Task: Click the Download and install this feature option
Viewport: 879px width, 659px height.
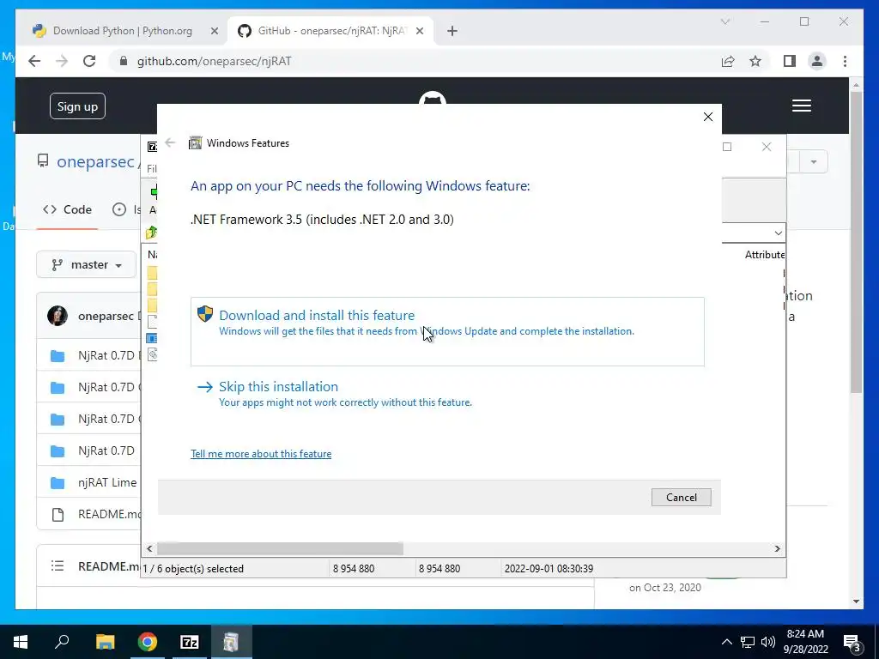Action: (446, 331)
